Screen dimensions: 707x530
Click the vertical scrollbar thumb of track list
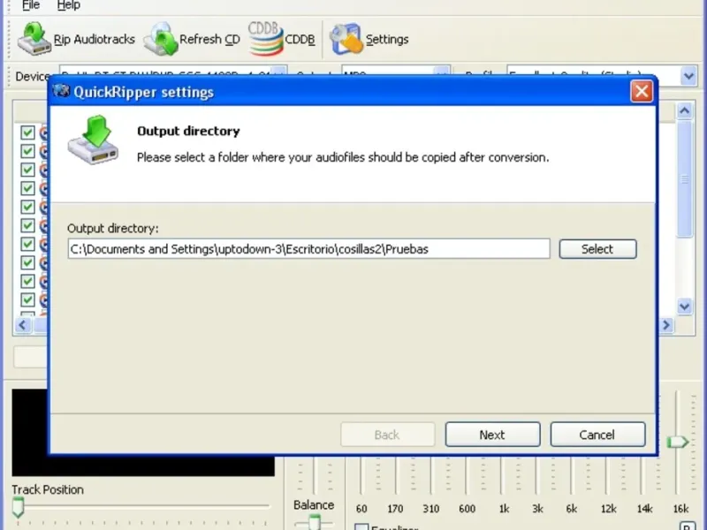[x=684, y=179]
